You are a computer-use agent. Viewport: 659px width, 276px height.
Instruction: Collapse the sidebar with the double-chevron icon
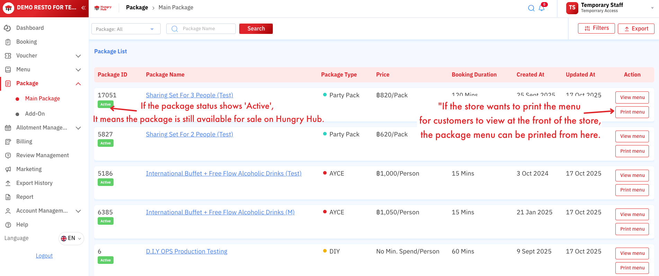[83, 8]
